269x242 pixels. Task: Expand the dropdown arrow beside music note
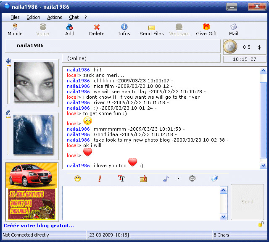(178, 179)
